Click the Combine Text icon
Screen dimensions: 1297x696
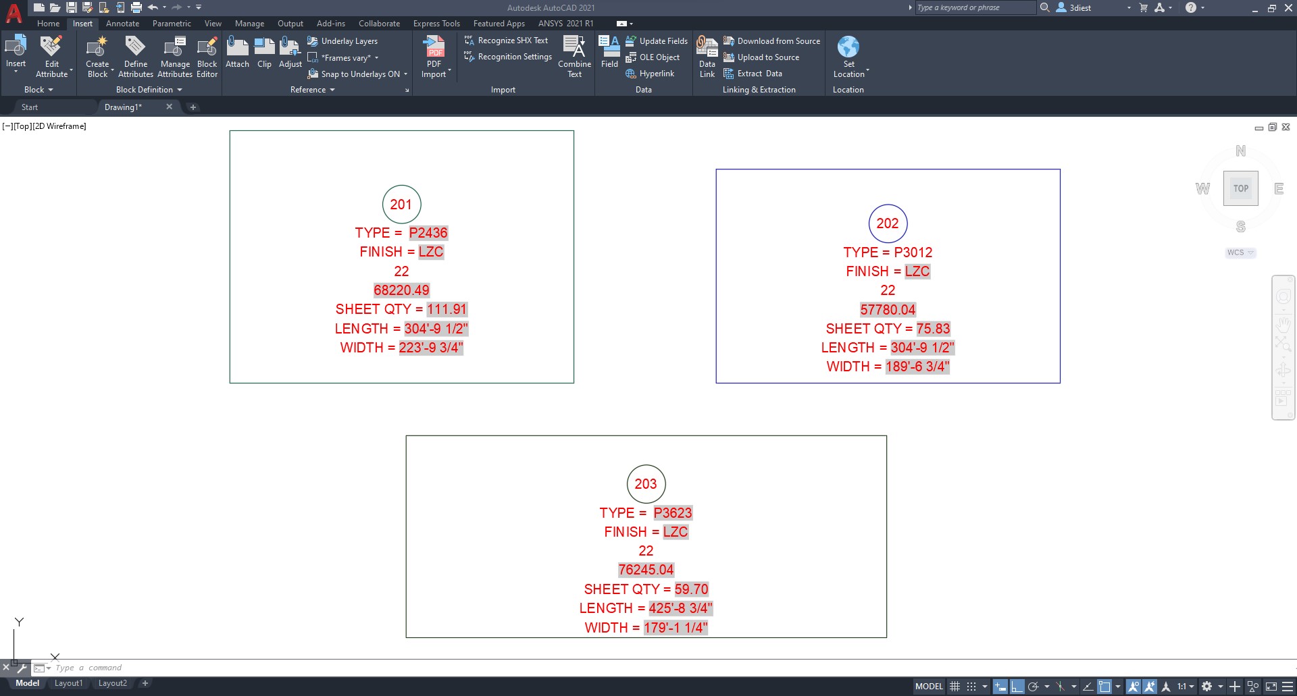click(574, 47)
